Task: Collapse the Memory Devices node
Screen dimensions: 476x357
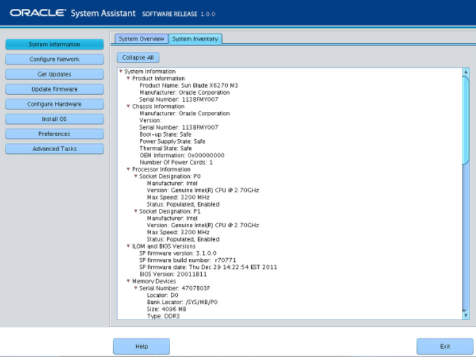Action: tap(128, 281)
